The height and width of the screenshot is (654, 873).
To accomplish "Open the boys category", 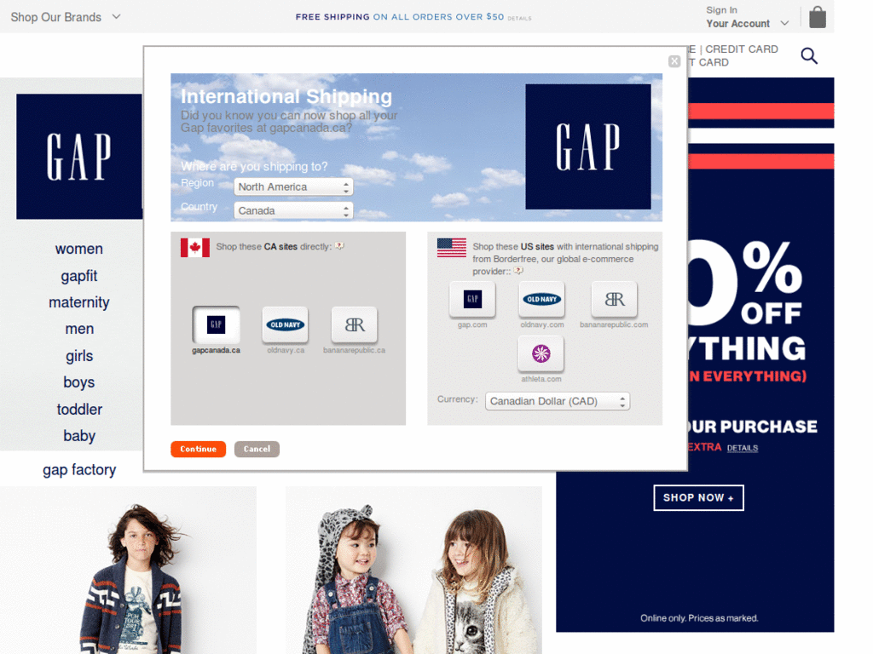I will 79,382.
